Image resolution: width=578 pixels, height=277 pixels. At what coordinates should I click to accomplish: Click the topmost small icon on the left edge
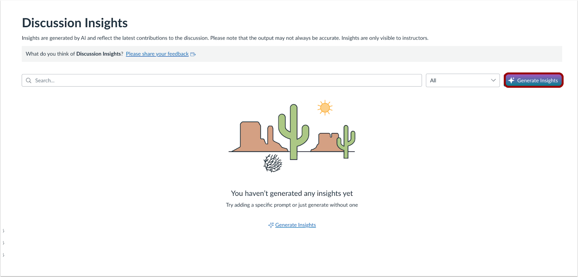pos(3,230)
